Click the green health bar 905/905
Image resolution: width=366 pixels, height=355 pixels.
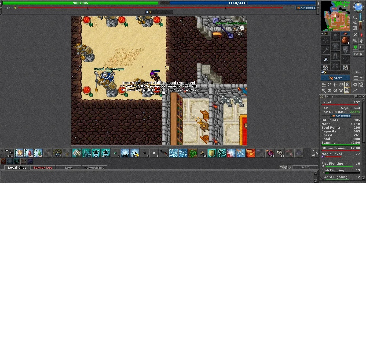pyautogui.click(x=80, y=3)
